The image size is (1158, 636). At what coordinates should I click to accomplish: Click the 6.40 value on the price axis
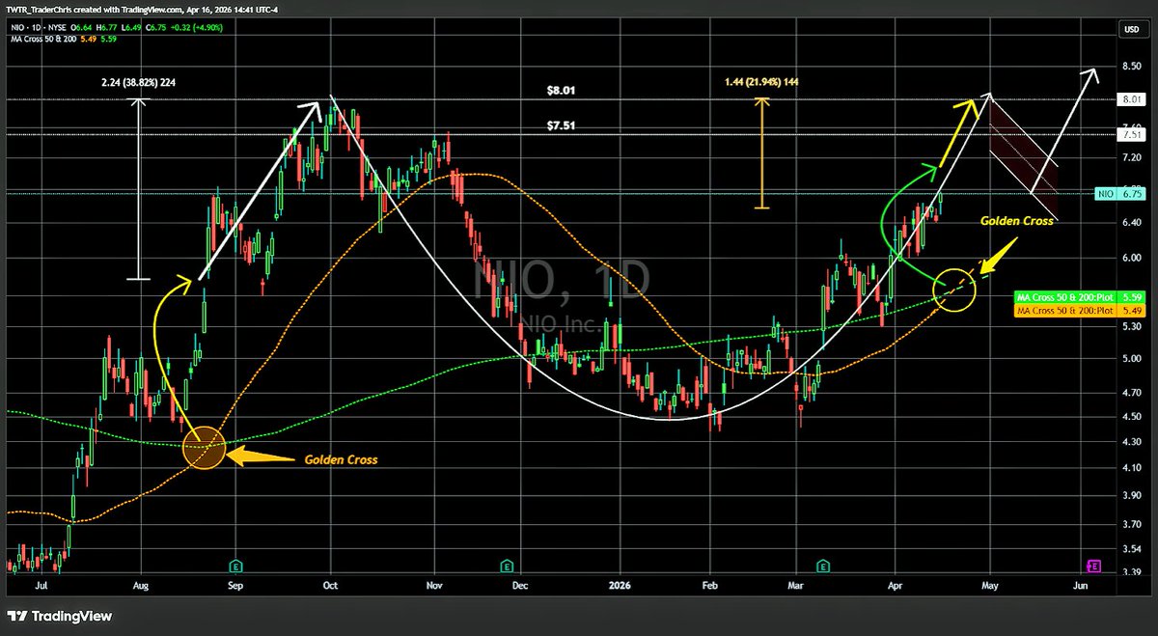(1131, 221)
